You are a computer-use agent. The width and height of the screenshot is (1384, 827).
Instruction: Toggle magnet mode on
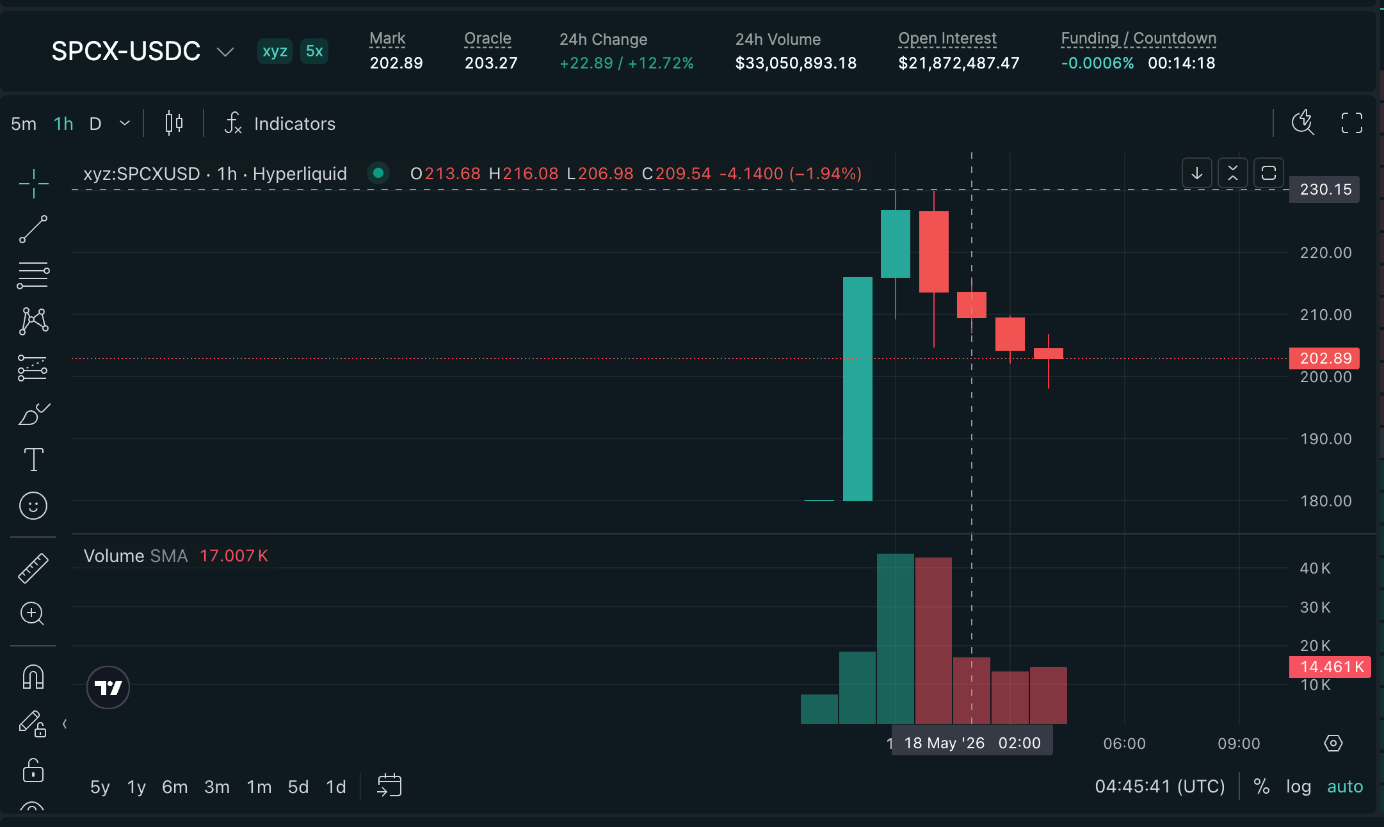[x=33, y=677]
